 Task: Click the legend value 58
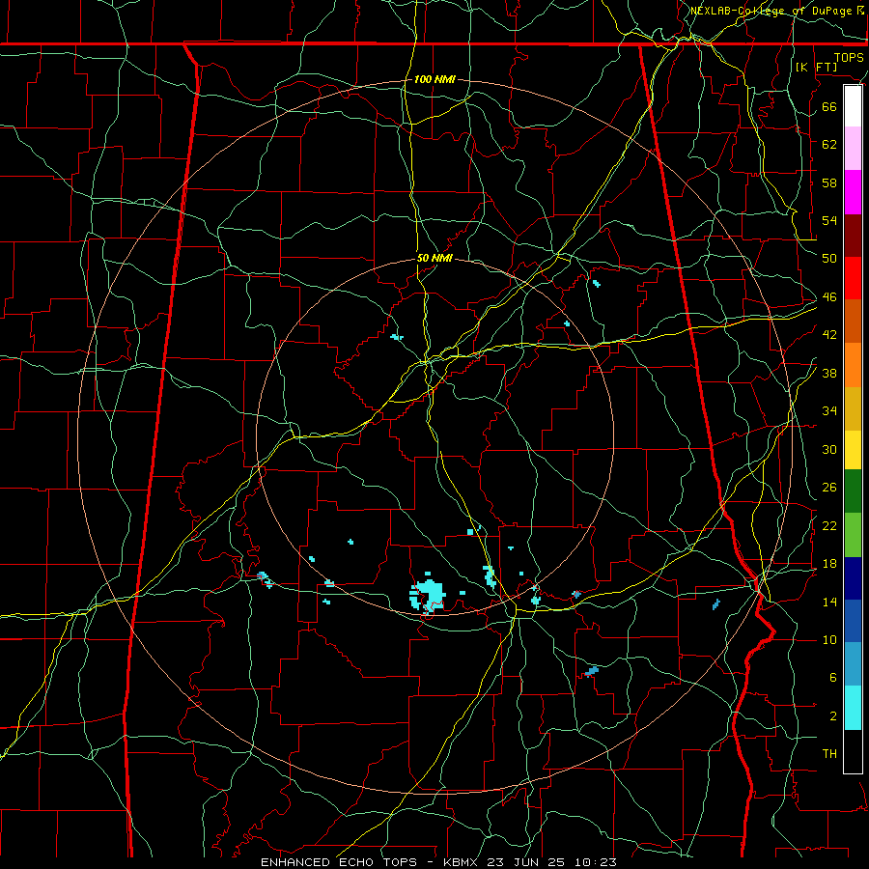tap(829, 182)
